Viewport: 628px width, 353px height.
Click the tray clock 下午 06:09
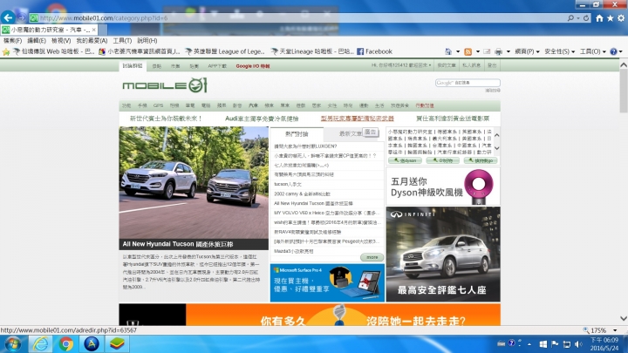point(604,340)
